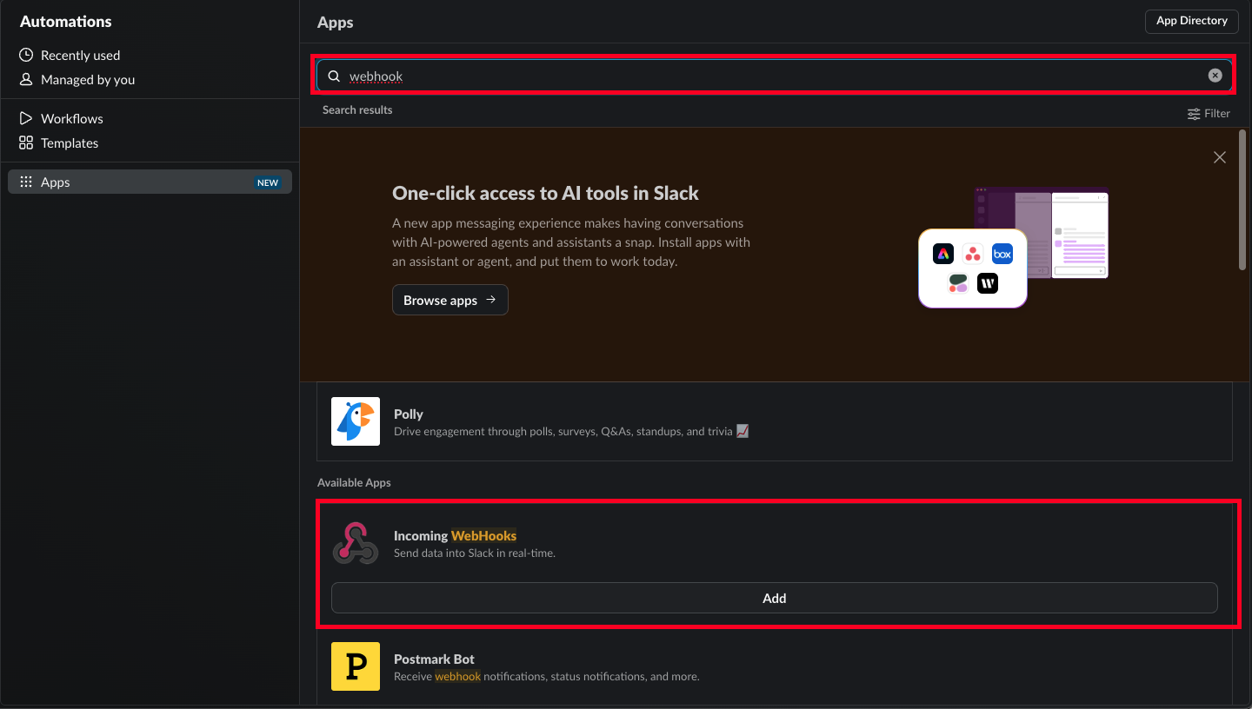Click the Asana icon in banner

(973, 254)
